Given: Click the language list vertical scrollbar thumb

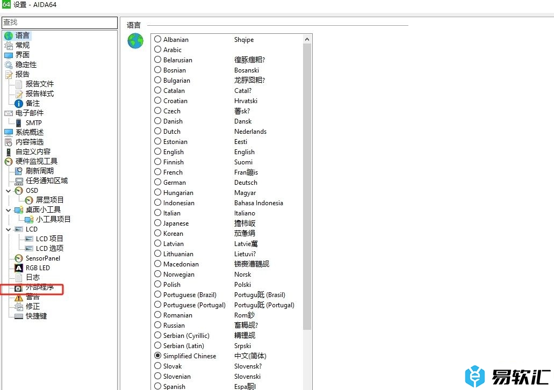Looking at the screenshot, I should (x=307, y=186).
